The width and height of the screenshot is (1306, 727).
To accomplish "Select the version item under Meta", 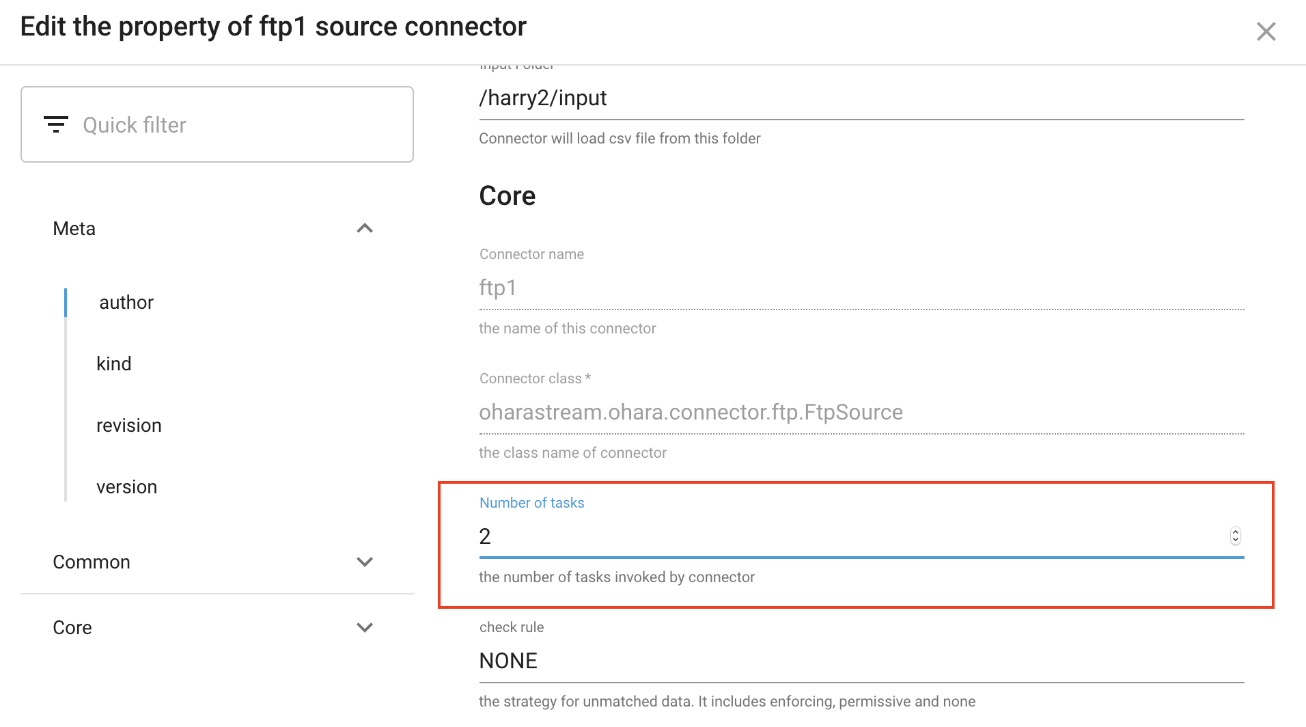I will click(x=126, y=487).
